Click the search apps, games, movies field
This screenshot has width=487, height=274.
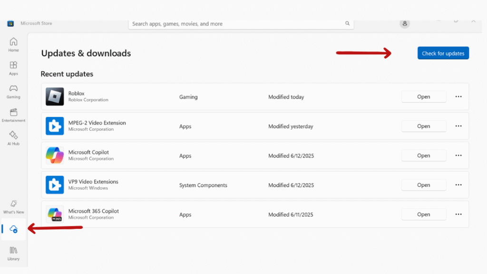[241, 24]
